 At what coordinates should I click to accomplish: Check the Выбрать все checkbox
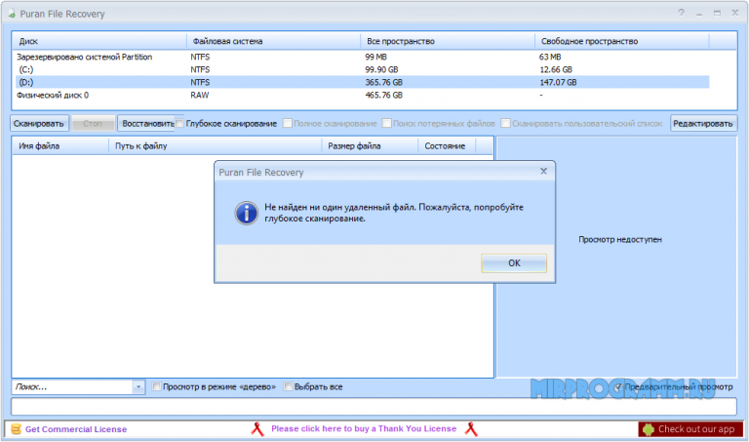[288, 386]
